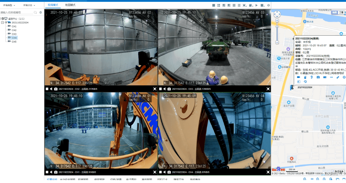The width and height of the screenshot is (346, 183).
Task: Uncheck device 202110222024 checkbox
Action: tap(5, 23)
